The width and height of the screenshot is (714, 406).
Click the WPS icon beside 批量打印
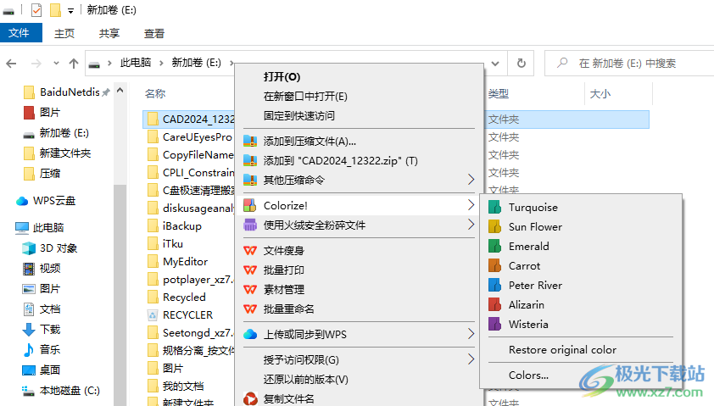pyautogui.click(x=250, y=270)
